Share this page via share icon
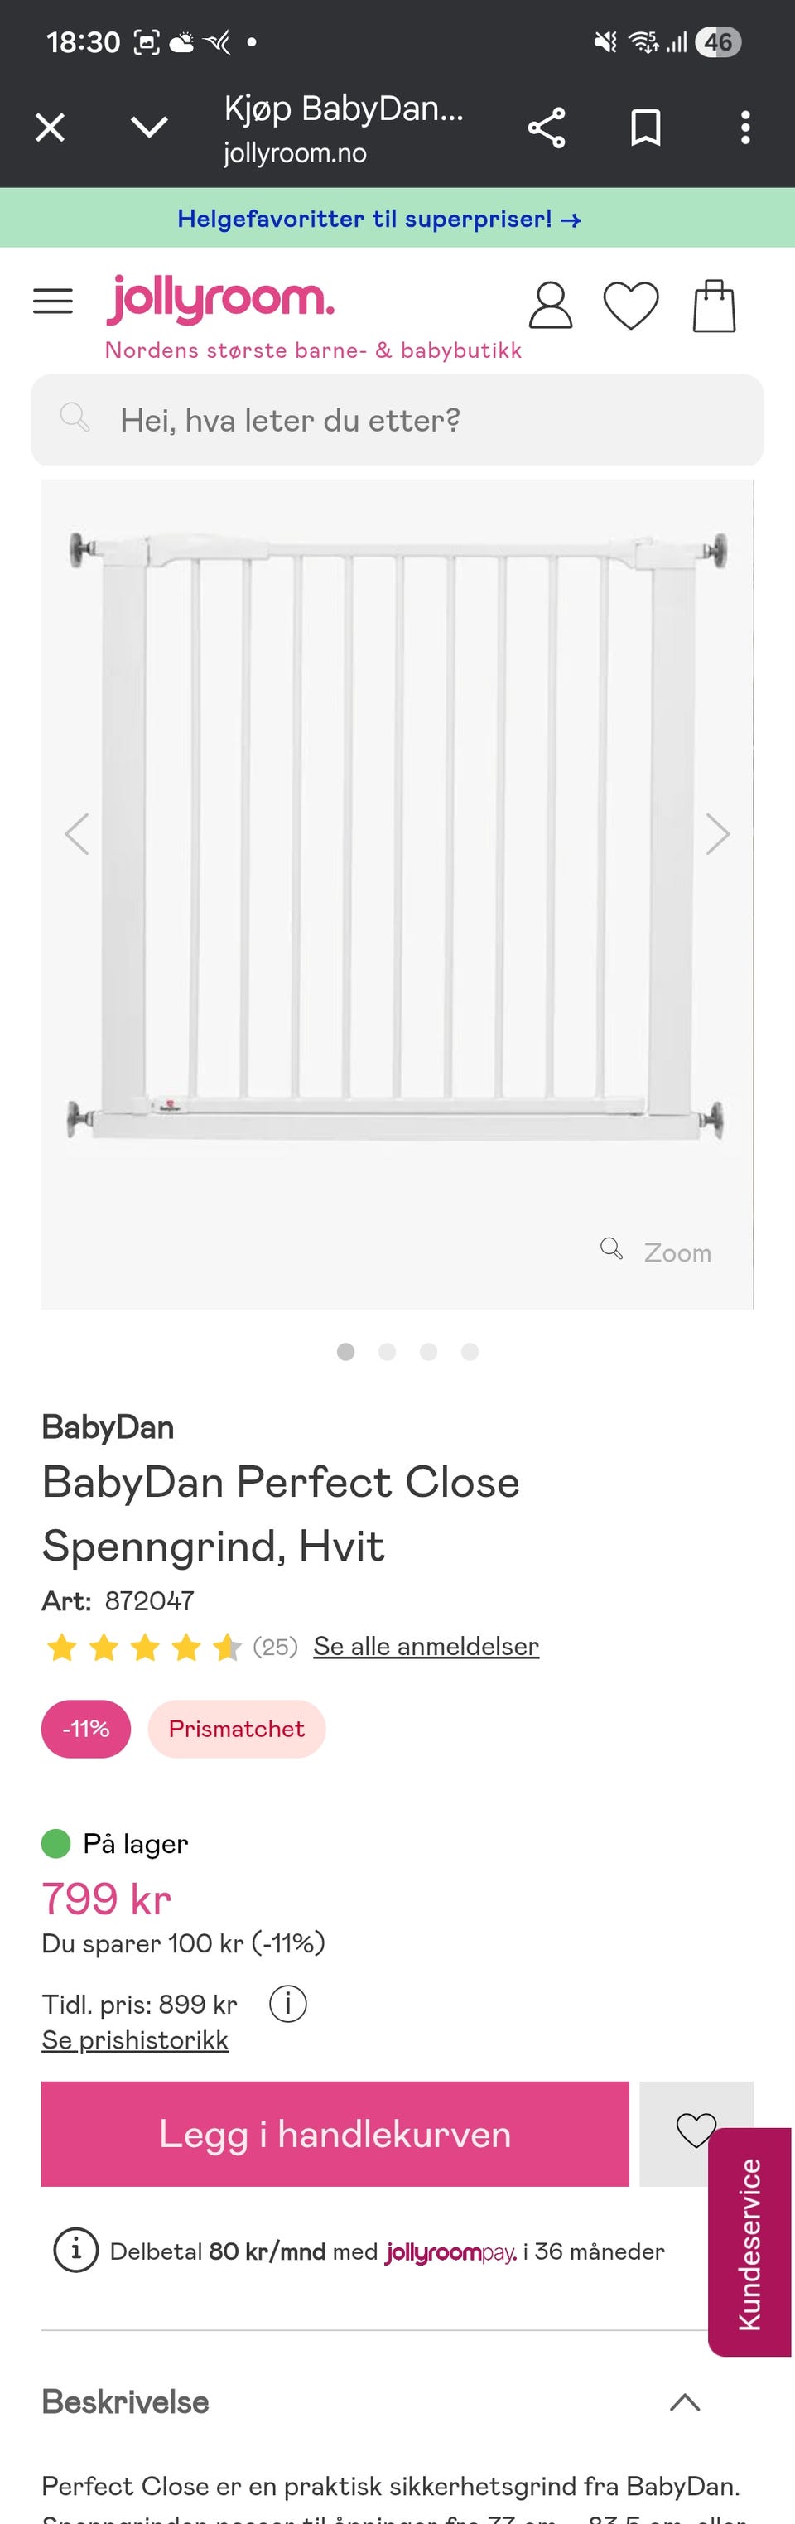This screenshot has height=2524, width=795. (547, 128)
